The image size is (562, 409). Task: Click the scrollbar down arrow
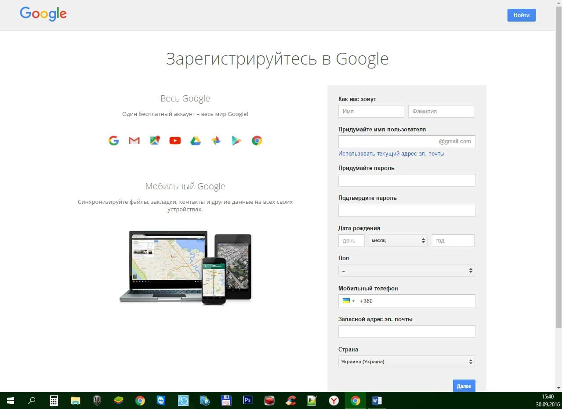coord(558,388)
